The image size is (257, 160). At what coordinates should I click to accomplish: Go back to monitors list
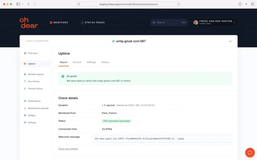[37, 41]
